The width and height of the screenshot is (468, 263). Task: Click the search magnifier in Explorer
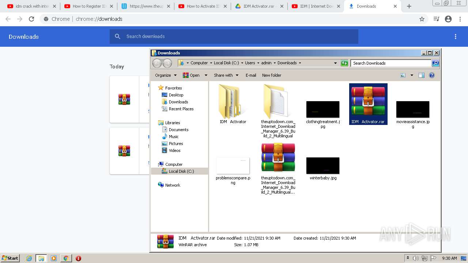(x=435, y=63)
